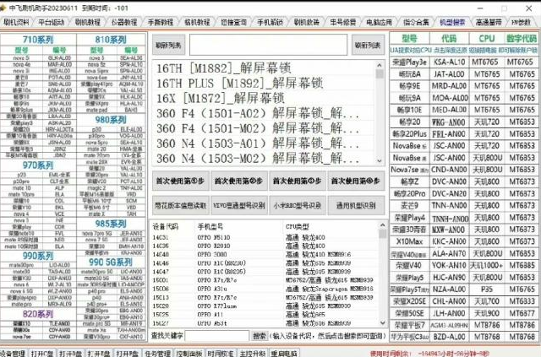The width and height of the screenshot is (541, 357).
Task: Click 任务管理 button
Action: pos(157,353)
